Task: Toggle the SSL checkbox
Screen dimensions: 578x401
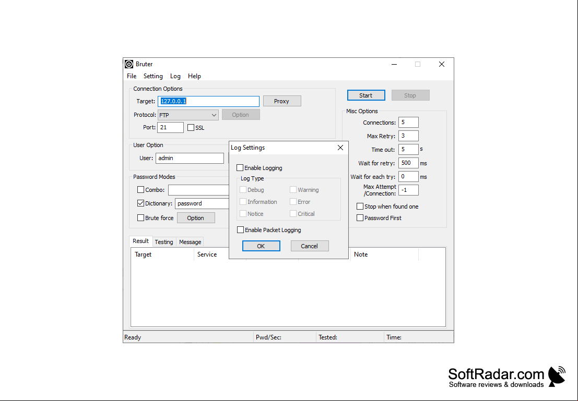Action: coord(191,128)
